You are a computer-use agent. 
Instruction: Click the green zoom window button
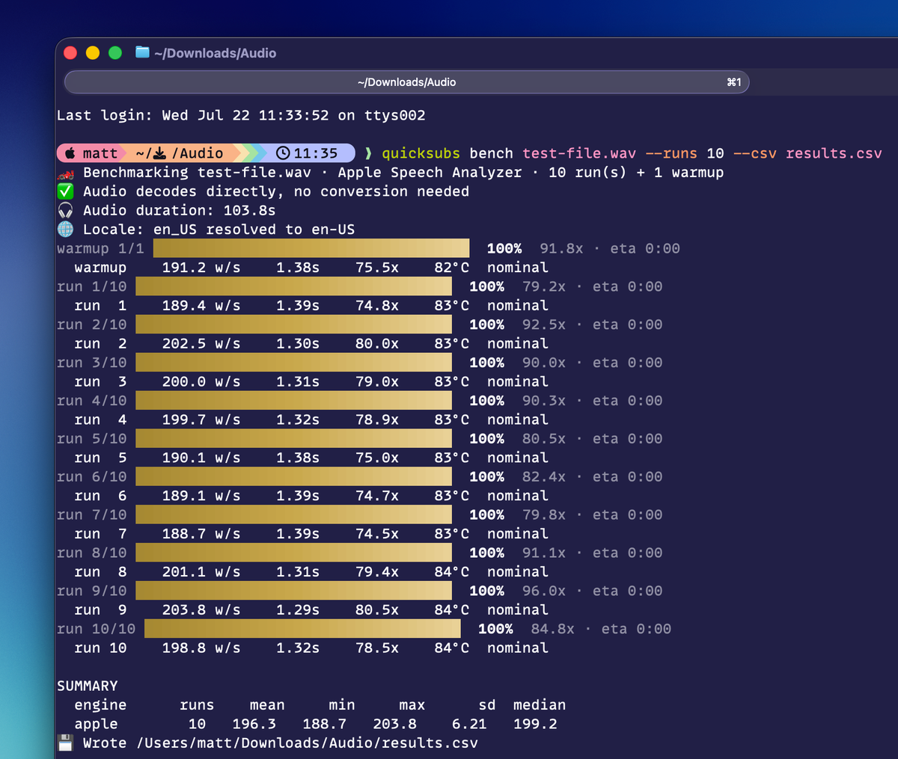pyautogui.click(x=115, y=52)
